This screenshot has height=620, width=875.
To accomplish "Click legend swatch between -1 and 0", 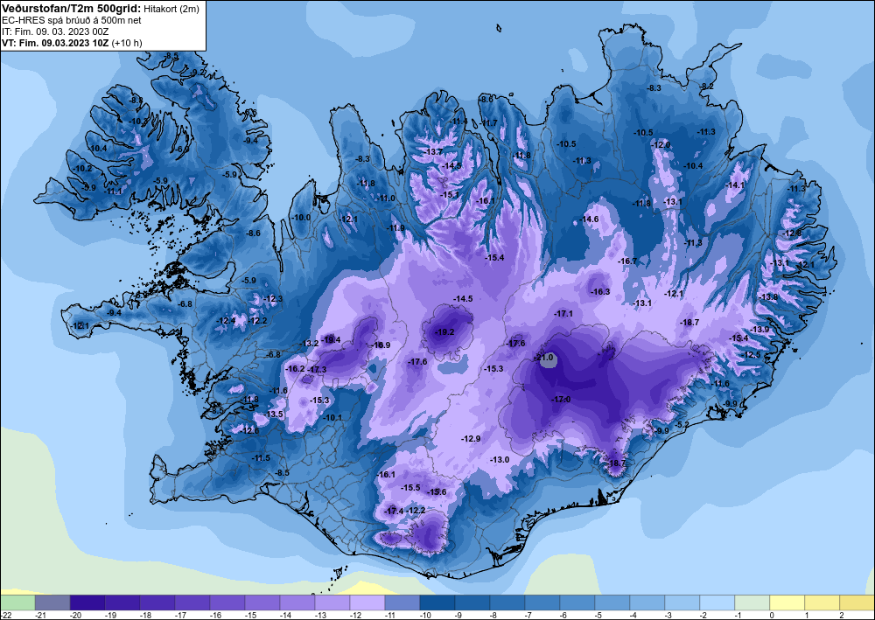I will click(x=752, y=603).
